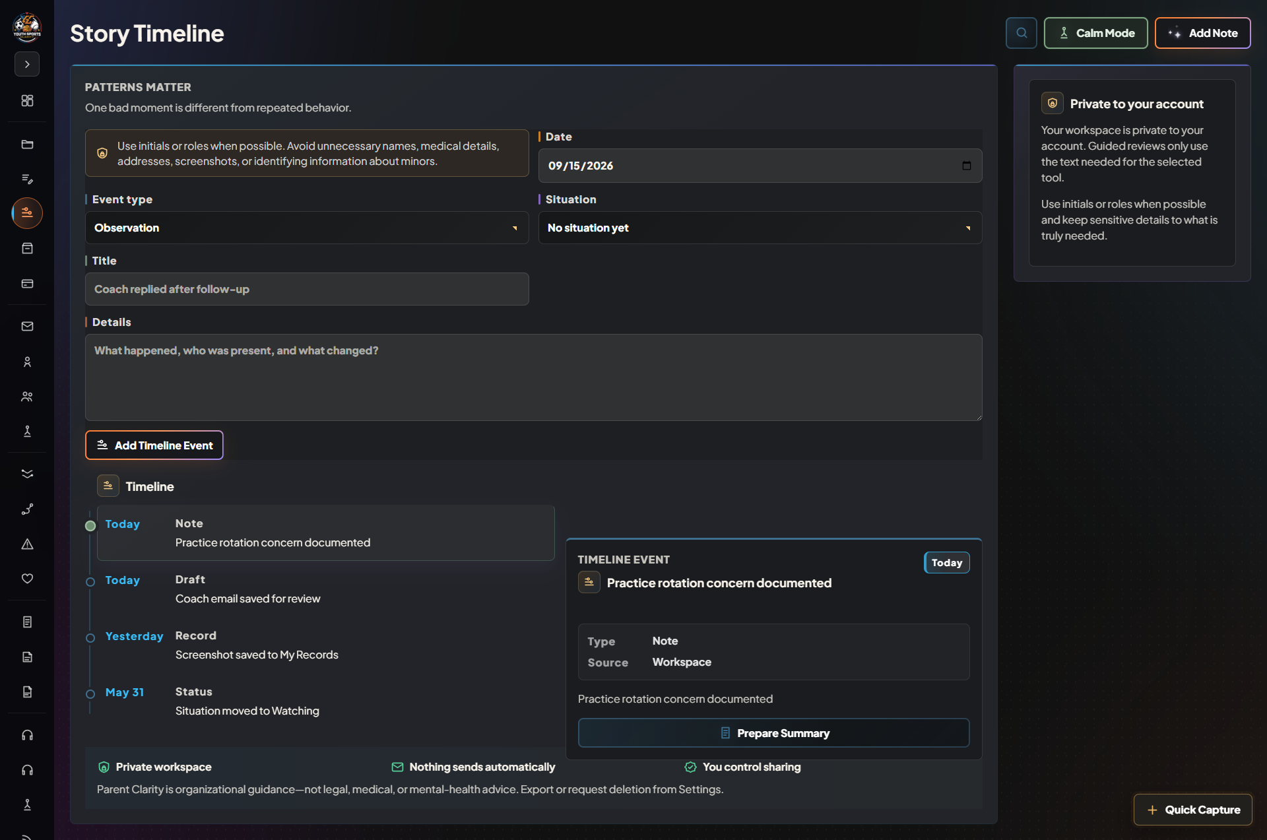The width and height of the screenshot is (1267, 840).
Task: Click the Private to your account heading
Action: 1136,104
